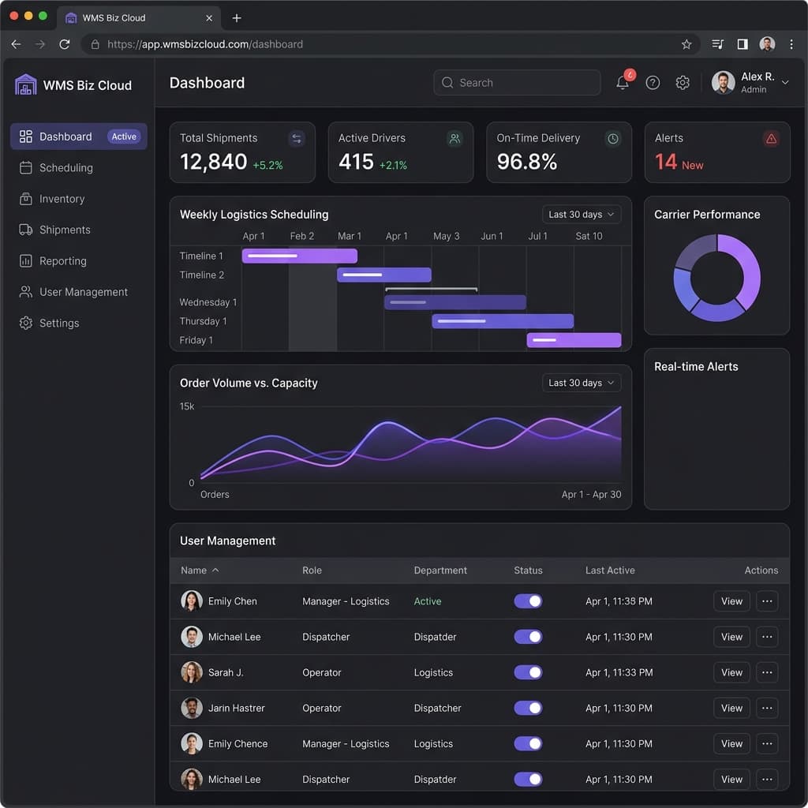
Task: Open User Management in the sidebar
Action: tap(79, 292)
